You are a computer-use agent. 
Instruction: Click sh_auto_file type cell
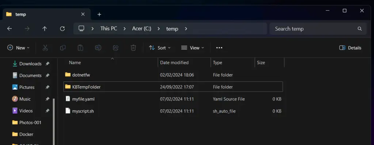click(x=224, y=111)
